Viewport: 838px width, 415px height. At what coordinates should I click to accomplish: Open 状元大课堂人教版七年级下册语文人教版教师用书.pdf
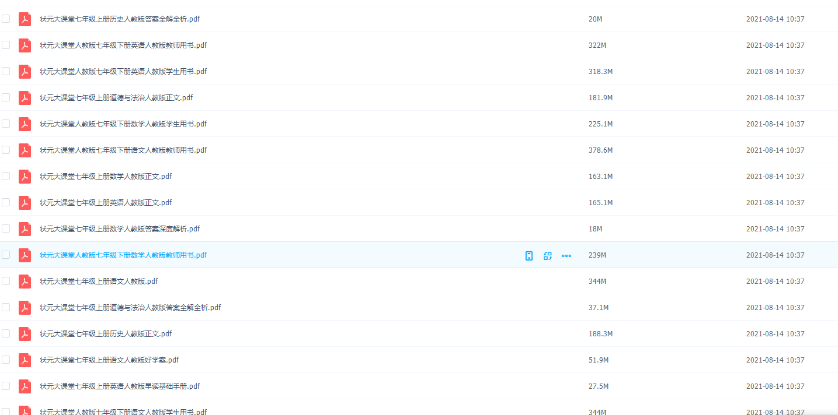click(x=123, y=150)
